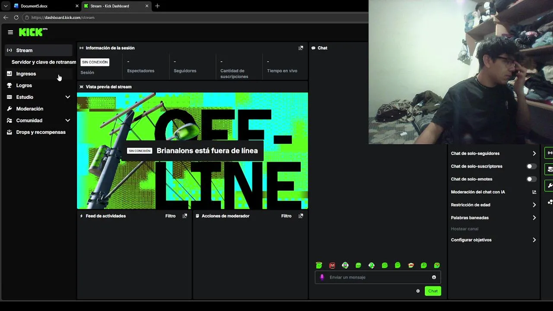The image size is (553, 311).
Task: Click the red angry emote
Action: [332, 265]
